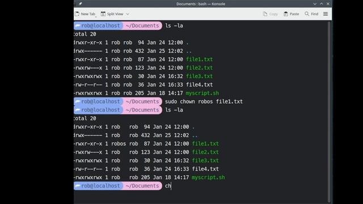Click myscript.sh in the first listing
Image resolution: width=363 pixels, height=204 pixels.
tap(202, 93)
